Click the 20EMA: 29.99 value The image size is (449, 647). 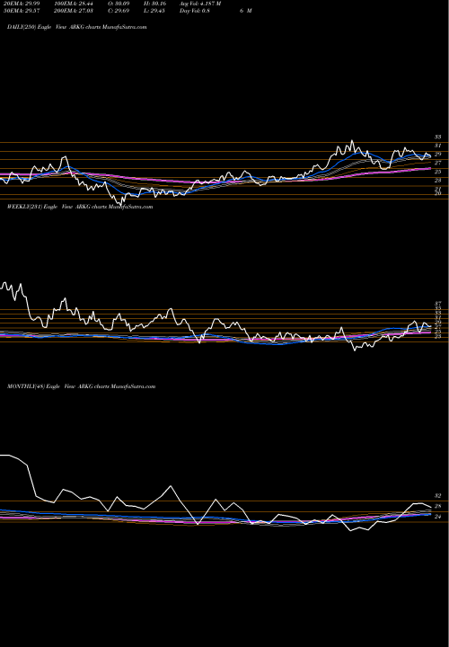click(21, 4)
